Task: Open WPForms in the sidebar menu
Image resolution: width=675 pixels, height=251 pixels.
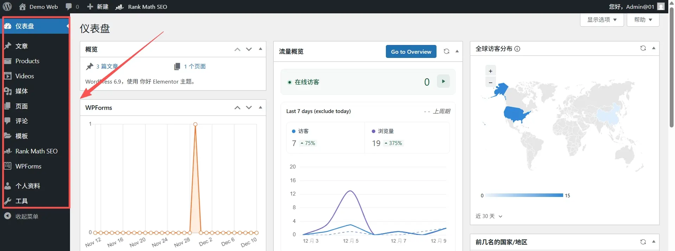Action: (35, 166)
